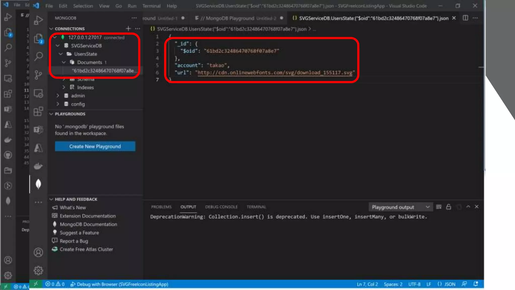Viewport: 515px width, 290px height.
Task: Expand the Indexes node
Action: pyautogui.click(x=64, y=87)
